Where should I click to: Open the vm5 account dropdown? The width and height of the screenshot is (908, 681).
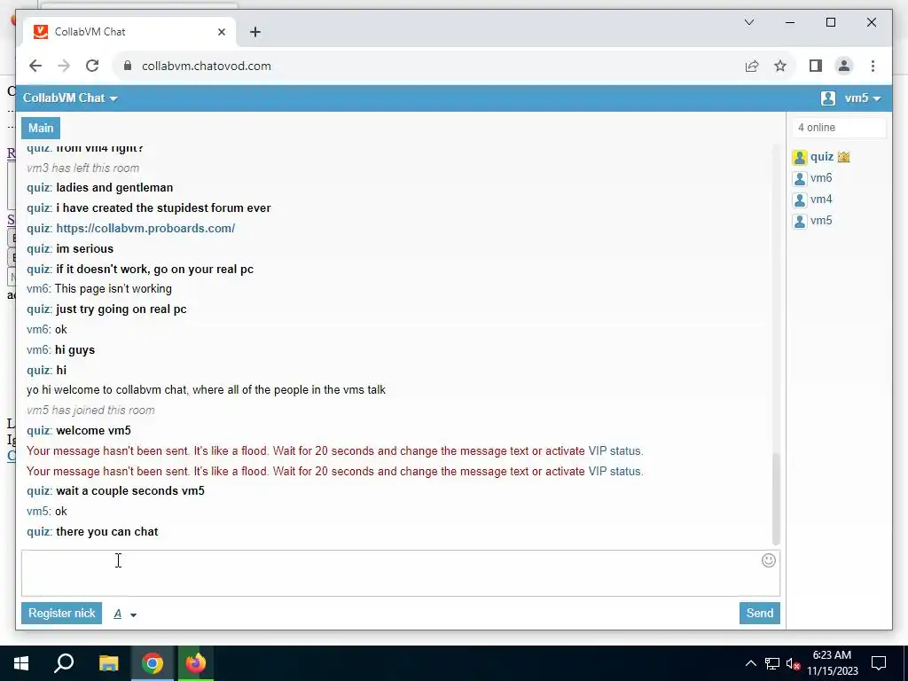tap(862, 98)
